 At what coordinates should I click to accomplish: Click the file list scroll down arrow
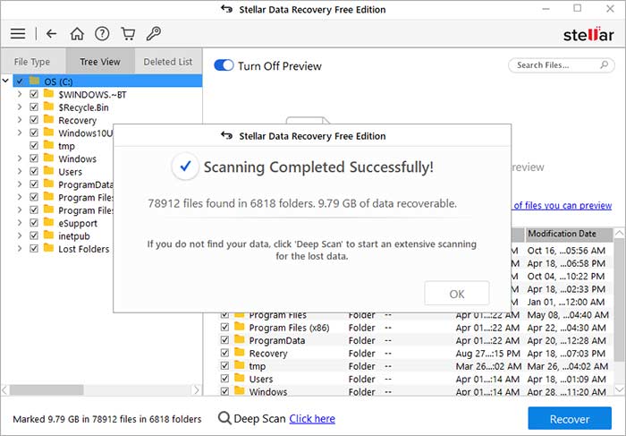click(619, 389)
